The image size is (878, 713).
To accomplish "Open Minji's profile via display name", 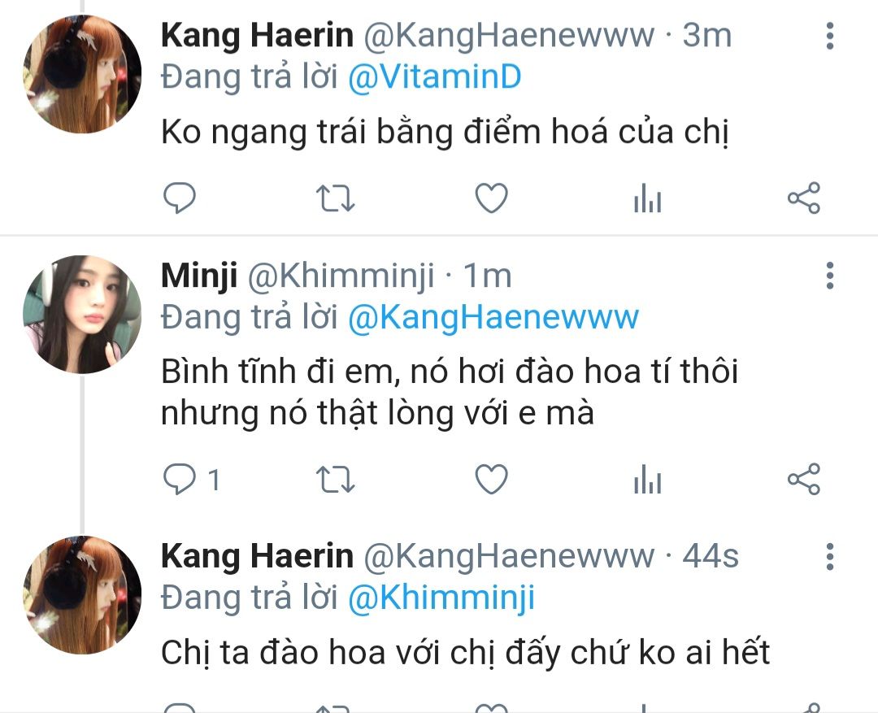I will click(x=199, y=276).
